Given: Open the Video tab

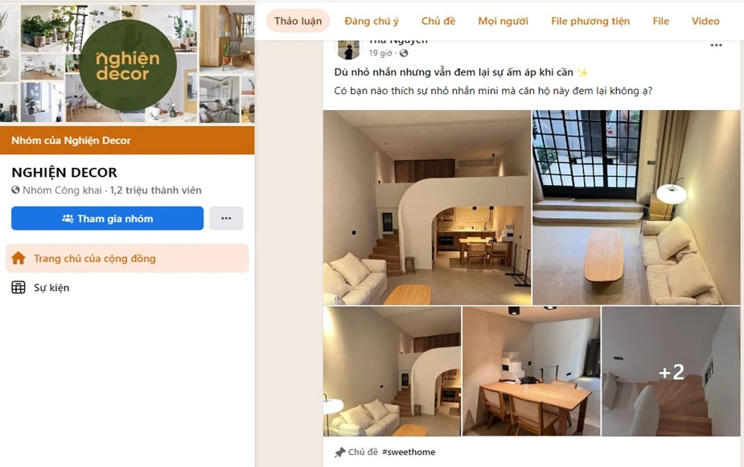Looking at the screenshot, I should 705,21.
